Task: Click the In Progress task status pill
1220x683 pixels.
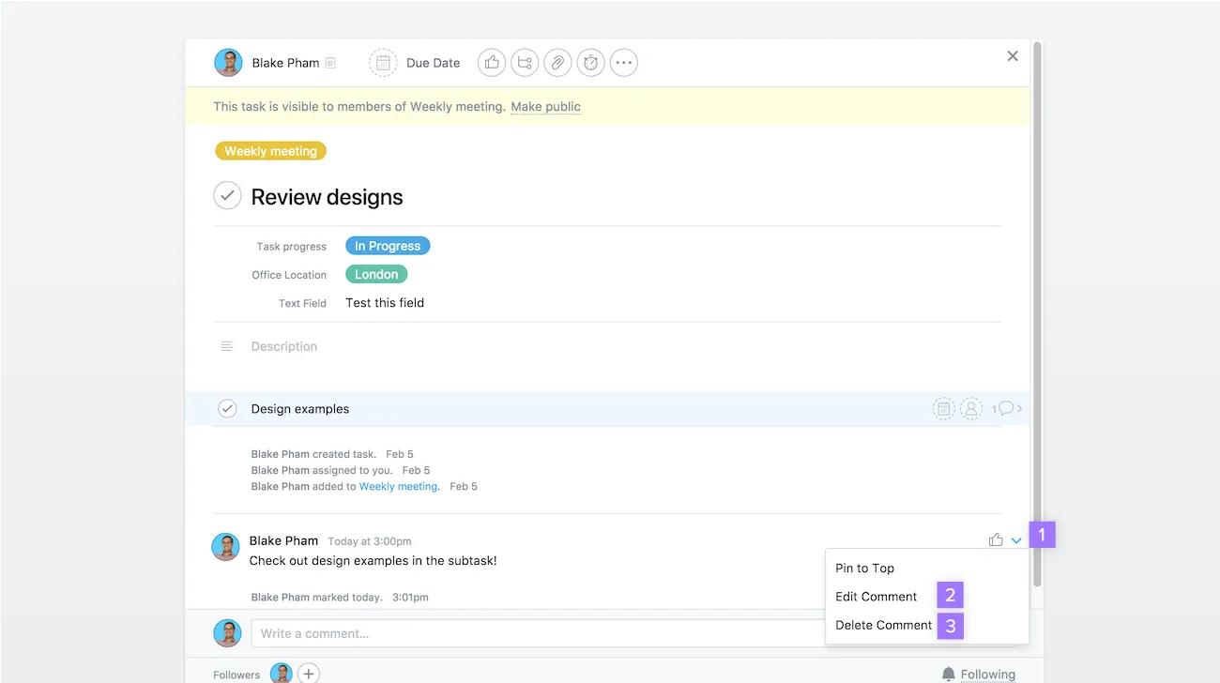Action: coord(387,245)
